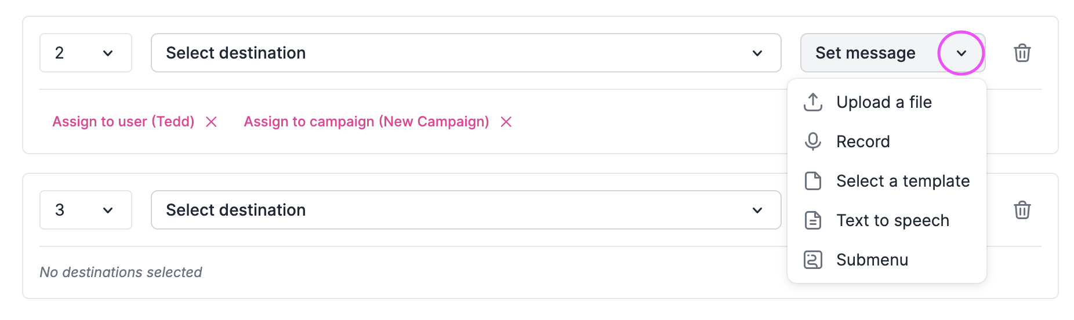Expand Select destination dropdown in row 2
Viewport: 1074px width, 320px height.
pyautogui.click(x=466, y=53)
